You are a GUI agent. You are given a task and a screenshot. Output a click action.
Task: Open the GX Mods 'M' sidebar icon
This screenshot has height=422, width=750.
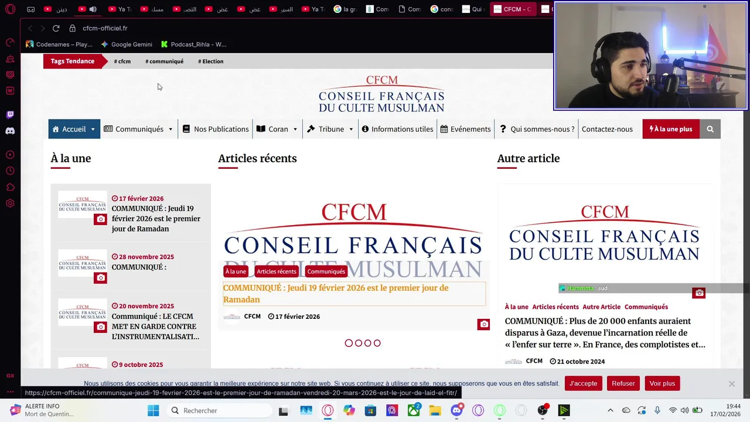point(10,90)
